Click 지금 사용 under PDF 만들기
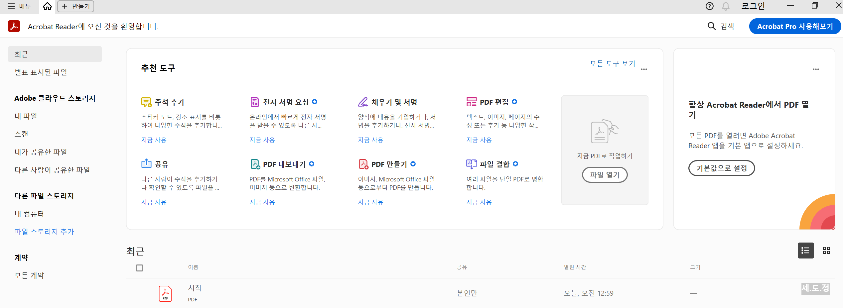This screenshot has width=843, height=308. pyautogui.click(x=370, y=202)
